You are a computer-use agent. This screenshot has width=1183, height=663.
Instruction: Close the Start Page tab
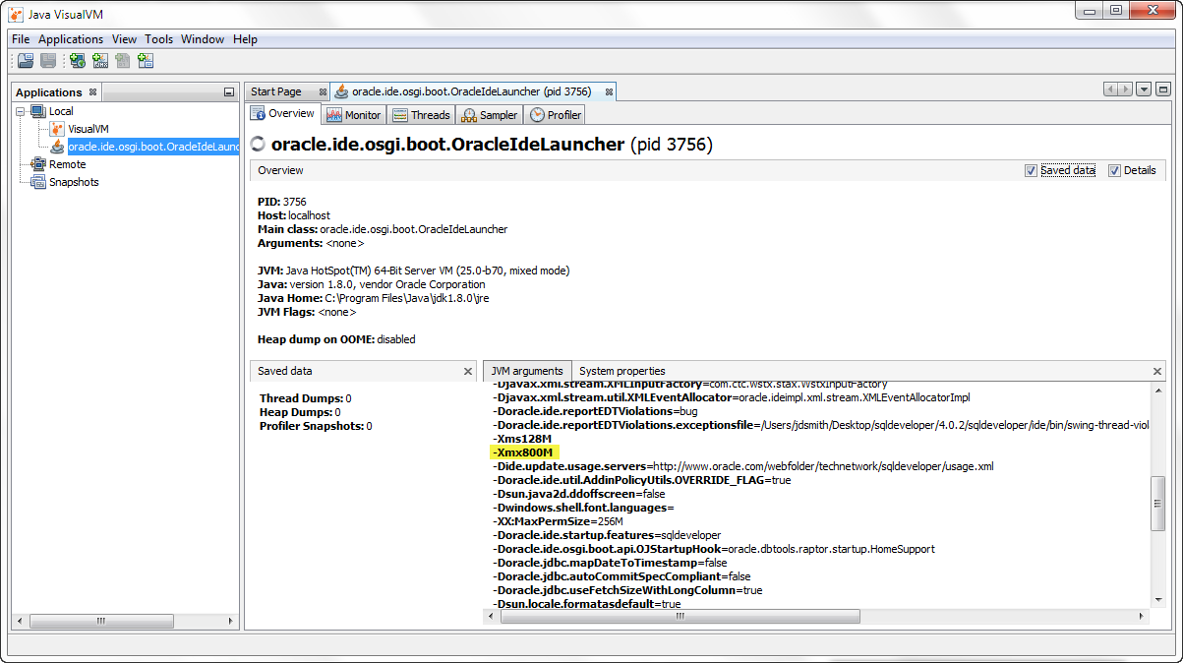coord(323,91)
